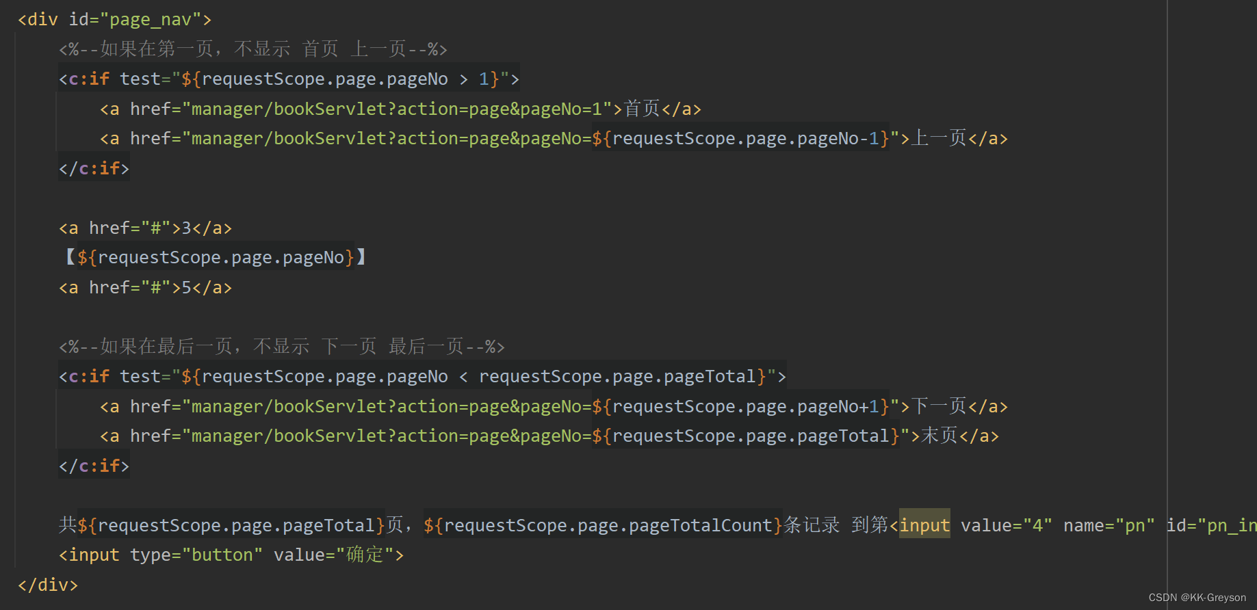Click the value="4" attribute
Image resolution: width=1257 pixels, height=610 pixels.
pyautogui.click(x=1007, y=525)
